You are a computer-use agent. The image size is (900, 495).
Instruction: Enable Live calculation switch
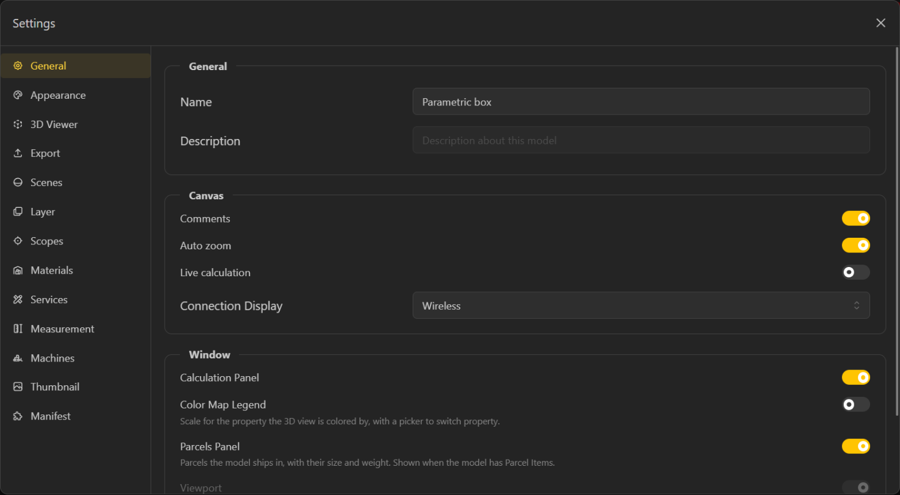855,272
